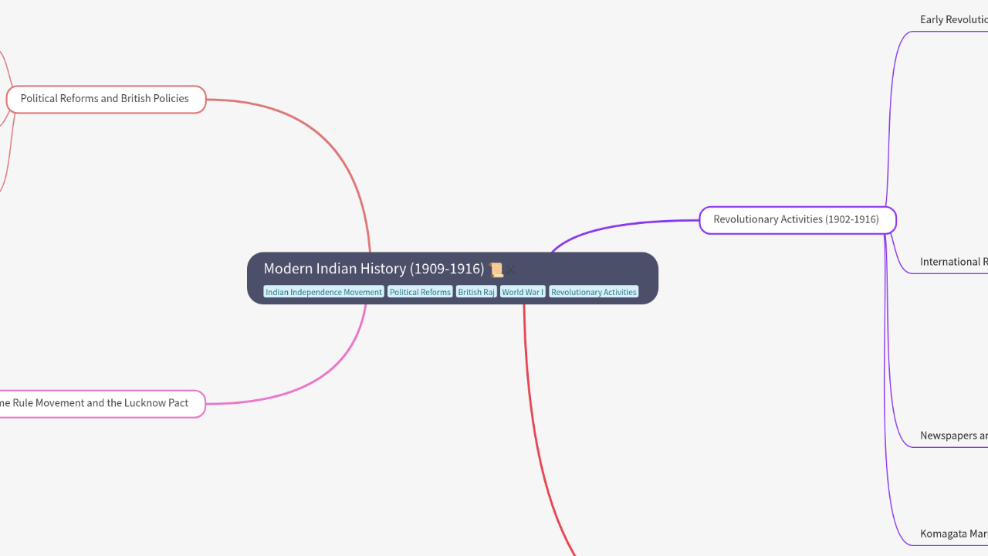Select the Newspapers child node
Viewport: 988px width, 556px height.
954,436
